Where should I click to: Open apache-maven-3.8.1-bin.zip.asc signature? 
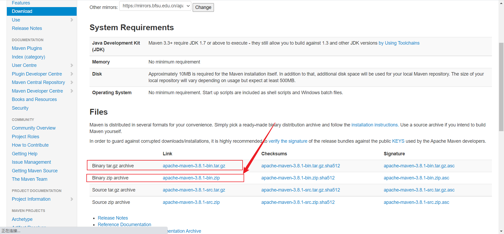coord(416,178)
